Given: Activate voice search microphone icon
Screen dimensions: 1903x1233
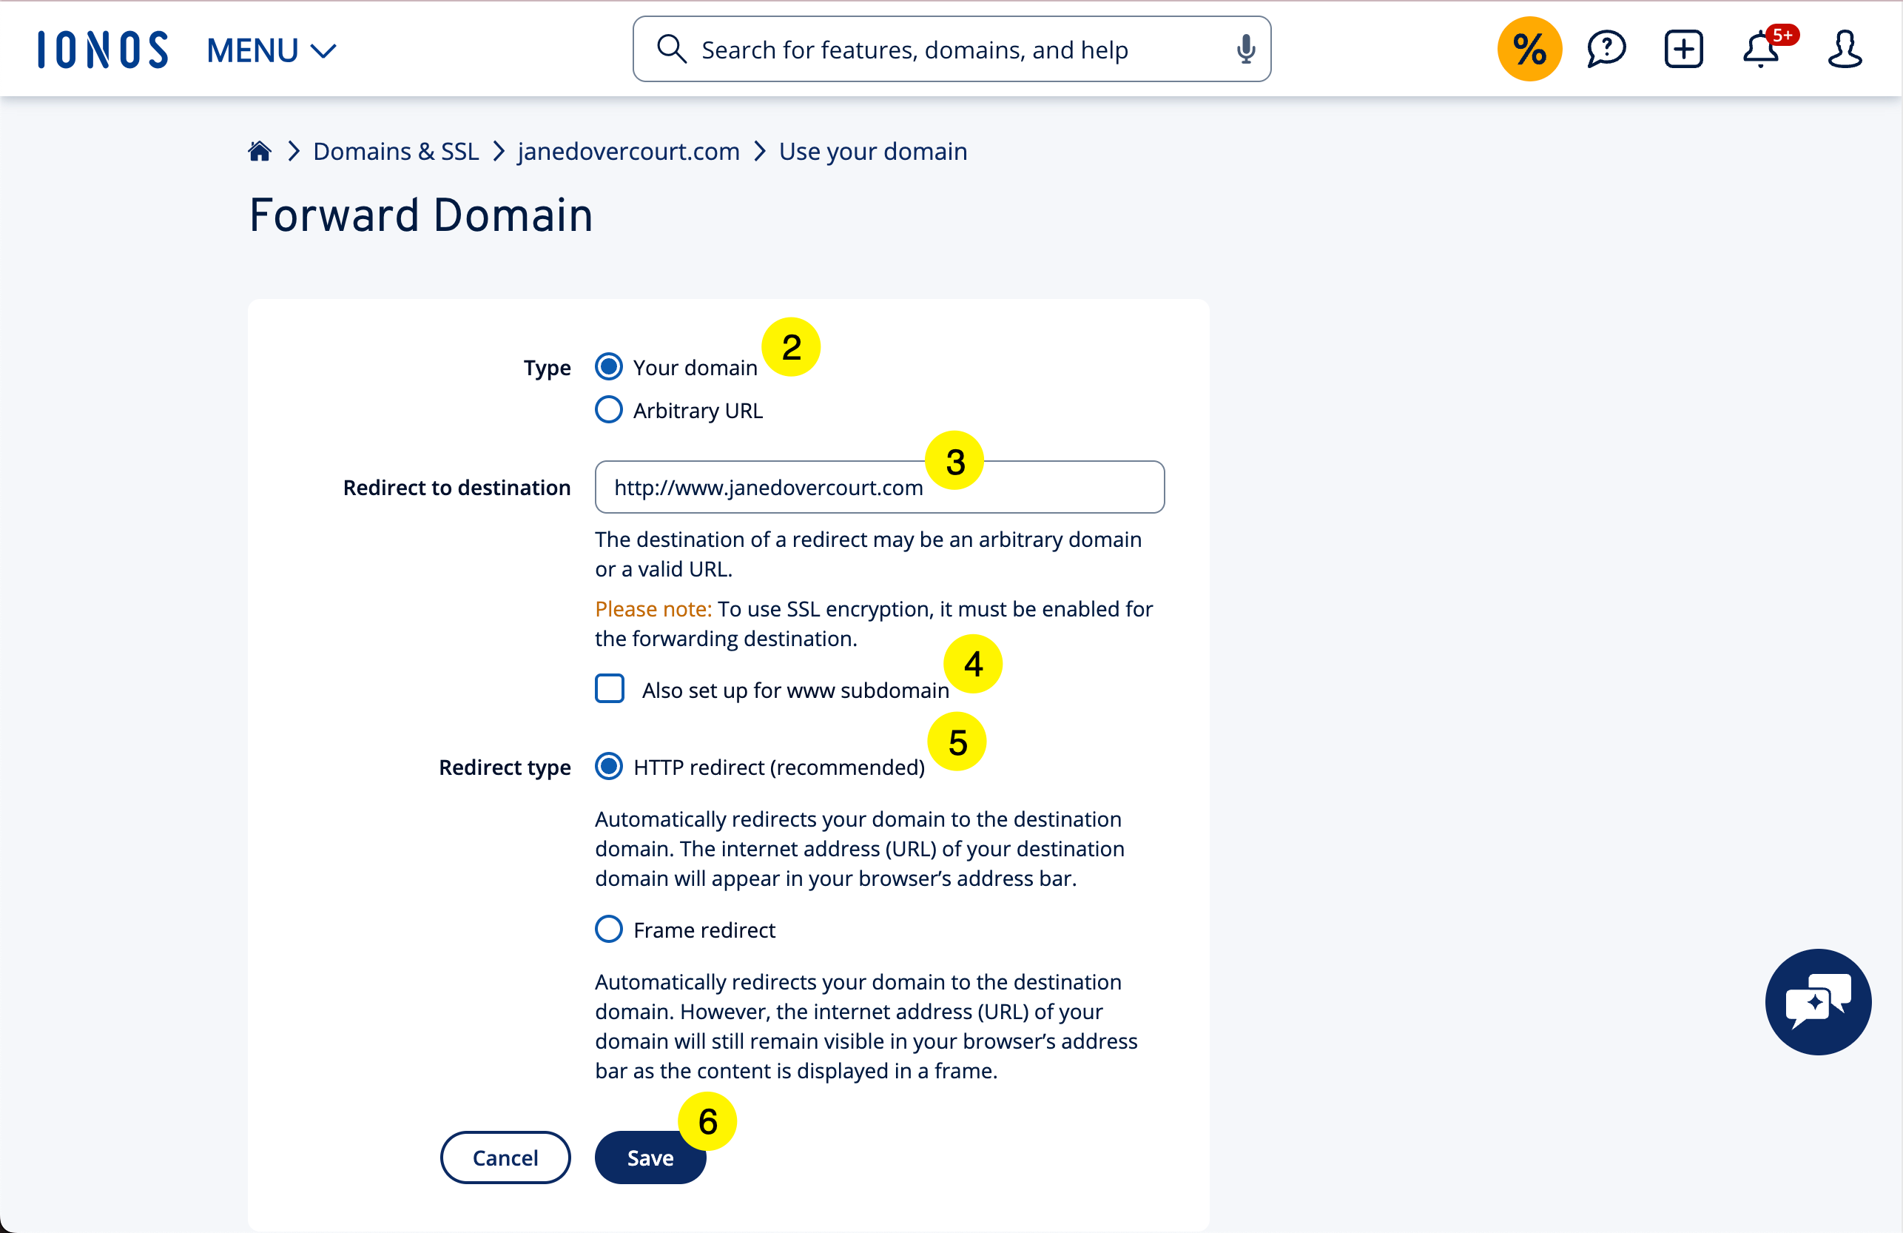Looking at the screenshot, I should coord(1245,49).
